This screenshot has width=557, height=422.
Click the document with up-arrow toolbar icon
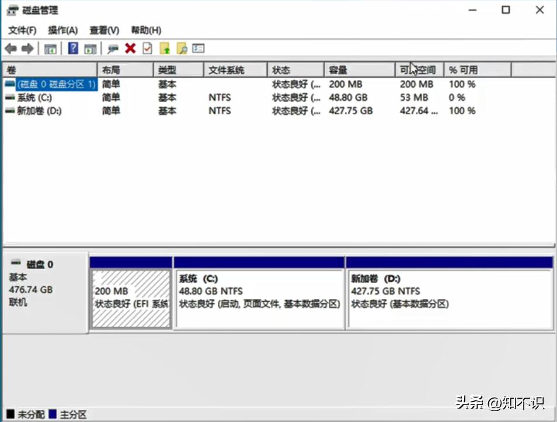click(165, 48)
